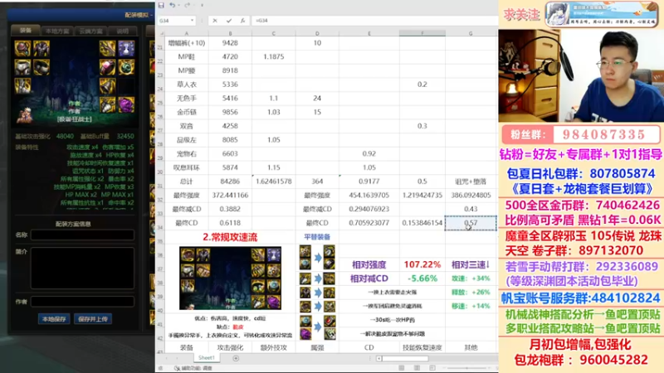Click cell with value 1.1875
The image size is (664, 373).
[x=274, y=56]
